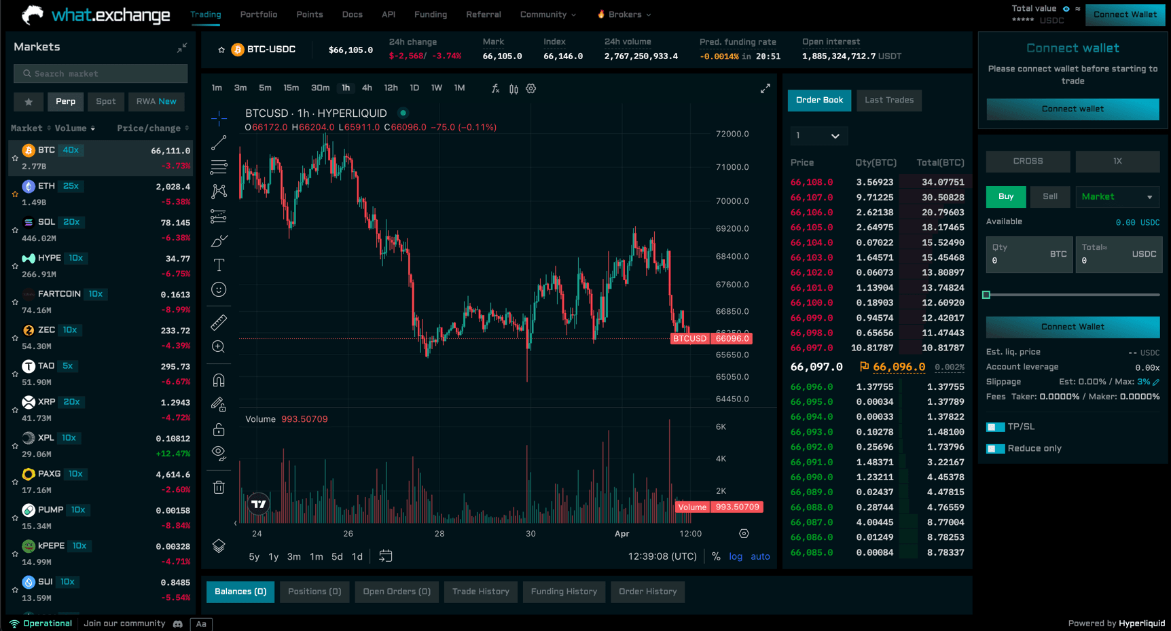The width and height of the screenshot is (1171, 631).
Task: Select the crosshair cursor tool
Action: tap(219, 119)
